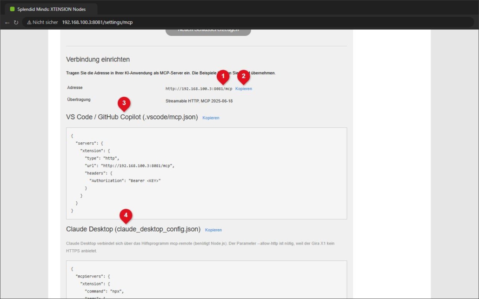The width and height of the screenshot is (479, 299).
Task: Click red marker number 2
Action: tap(244, 76)
